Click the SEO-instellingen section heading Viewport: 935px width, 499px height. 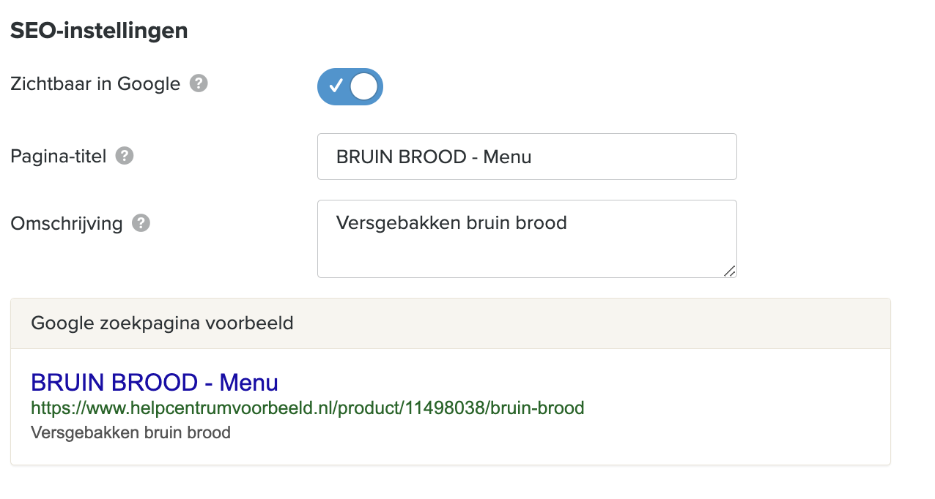(99, 31)
